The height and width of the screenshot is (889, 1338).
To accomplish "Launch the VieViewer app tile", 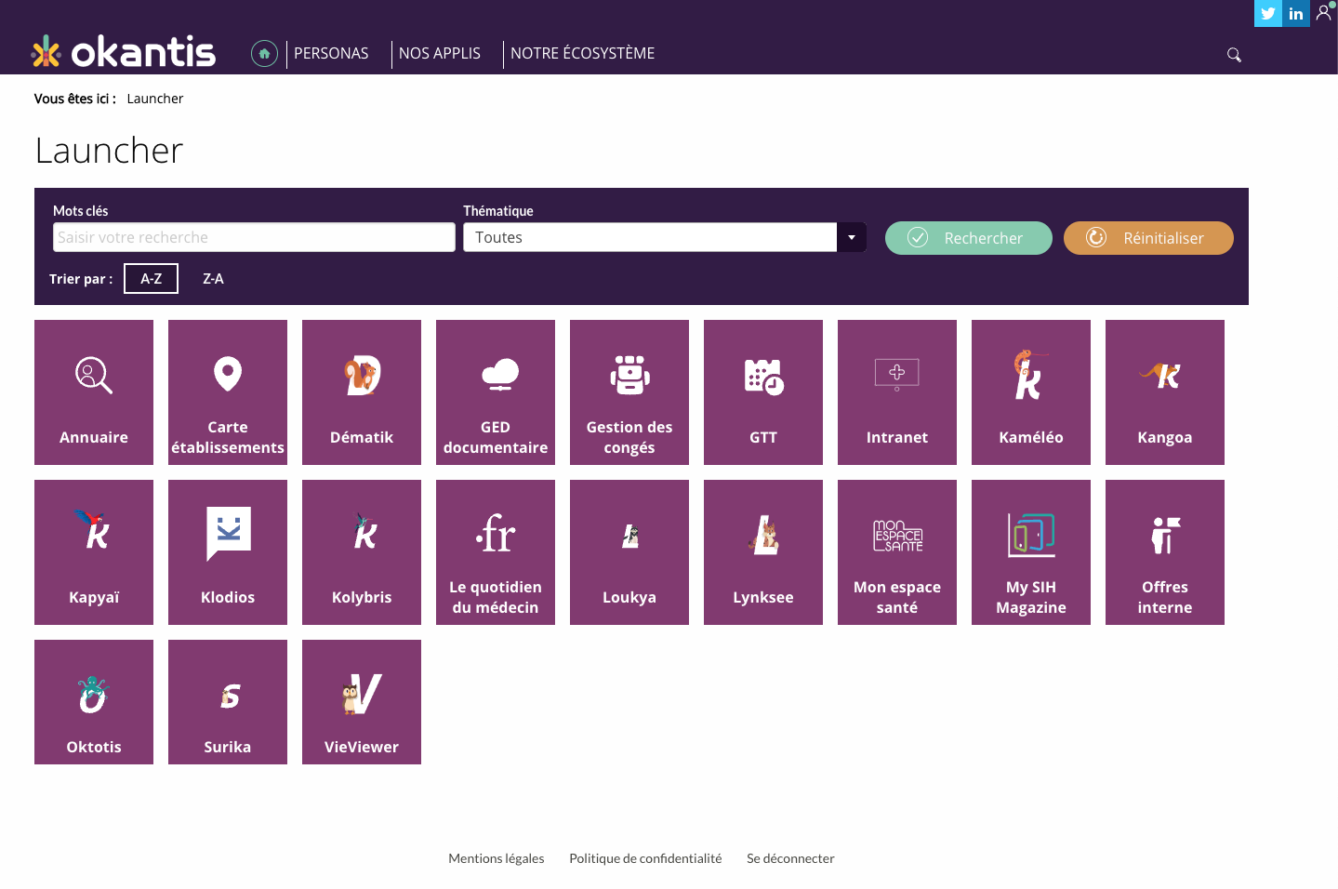I will pyautogui.click(x=362, y=702).
